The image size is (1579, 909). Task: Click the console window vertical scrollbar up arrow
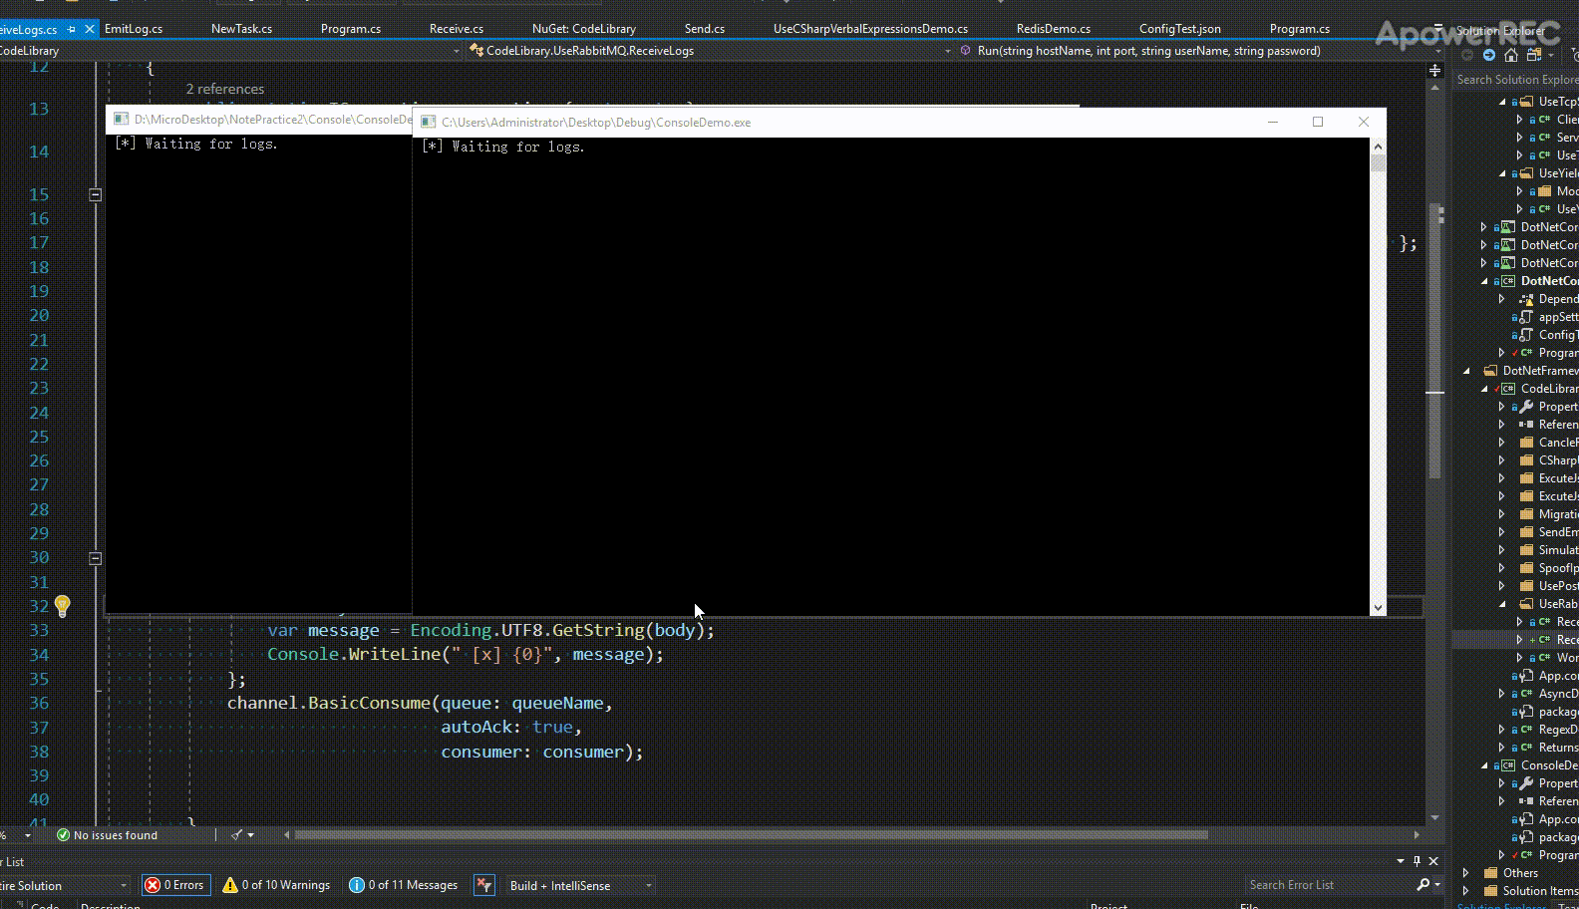click(x=1378, y=147)
